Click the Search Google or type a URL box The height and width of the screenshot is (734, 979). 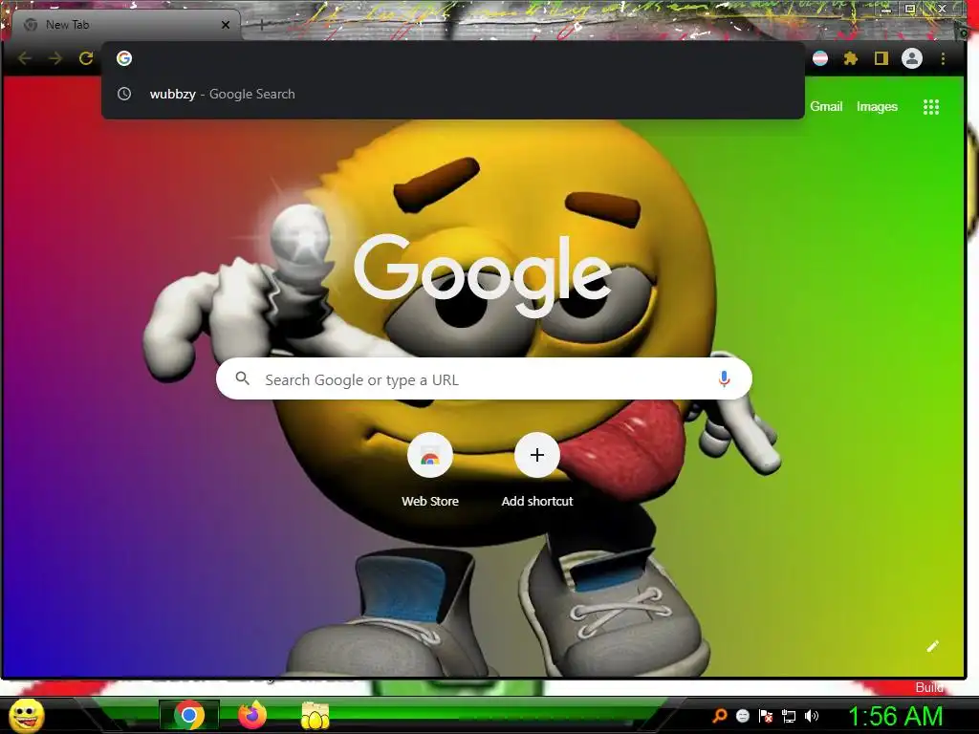484,378
